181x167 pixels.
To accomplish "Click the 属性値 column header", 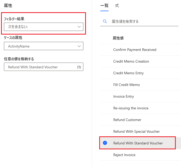I will click(x=118, y=38).
